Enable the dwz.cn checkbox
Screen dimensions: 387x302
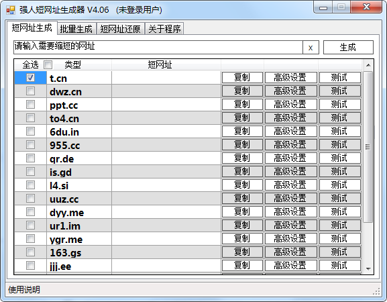point(31,91)
